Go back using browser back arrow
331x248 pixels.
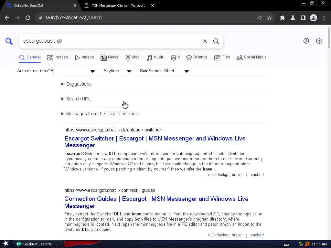[x=7, y=18]
